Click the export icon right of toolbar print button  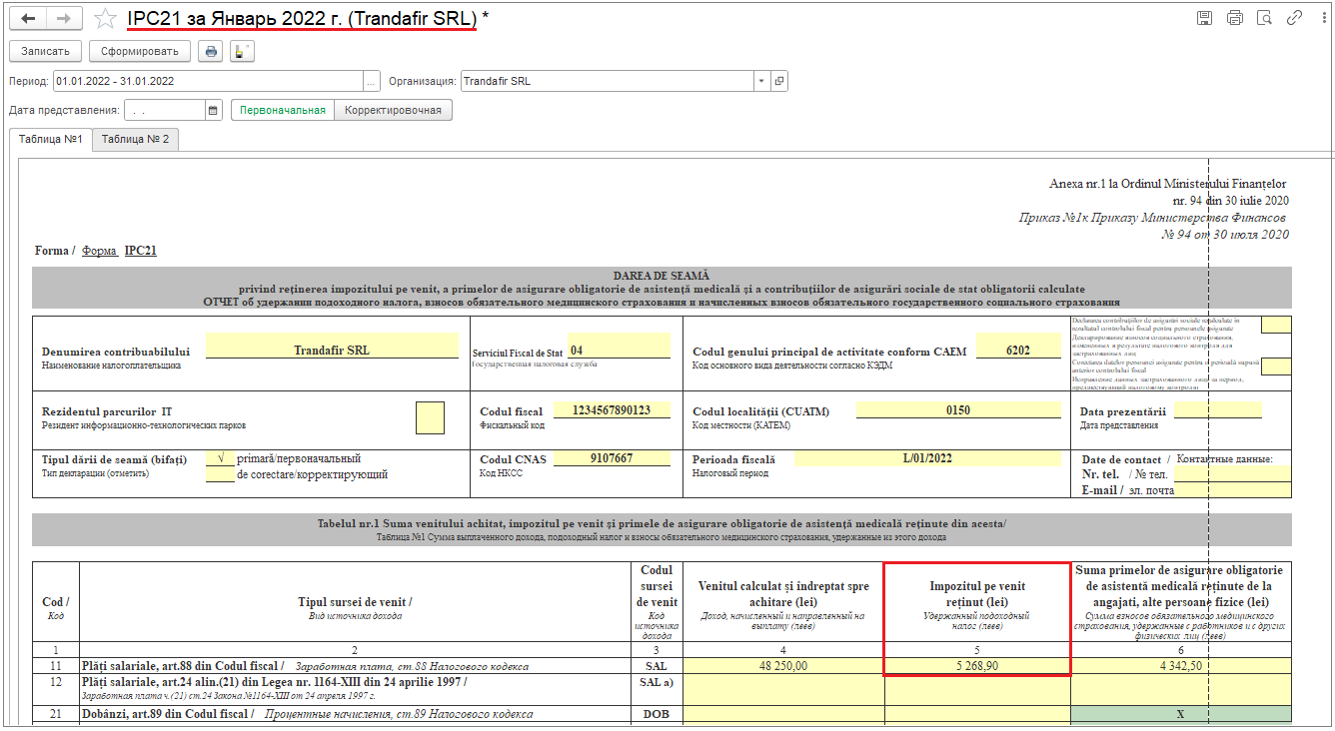pyautogui.click(x=242, y=51)
